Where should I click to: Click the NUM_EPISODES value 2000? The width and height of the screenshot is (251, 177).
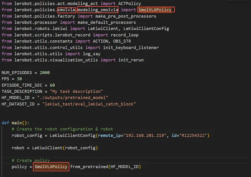pyautogui.click(x=45, y=73)
